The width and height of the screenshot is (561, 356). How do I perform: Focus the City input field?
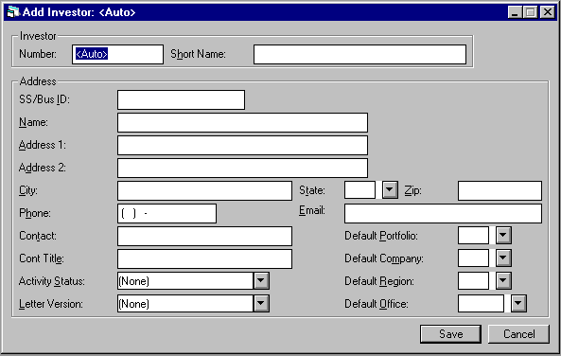[x=204, y=190]
